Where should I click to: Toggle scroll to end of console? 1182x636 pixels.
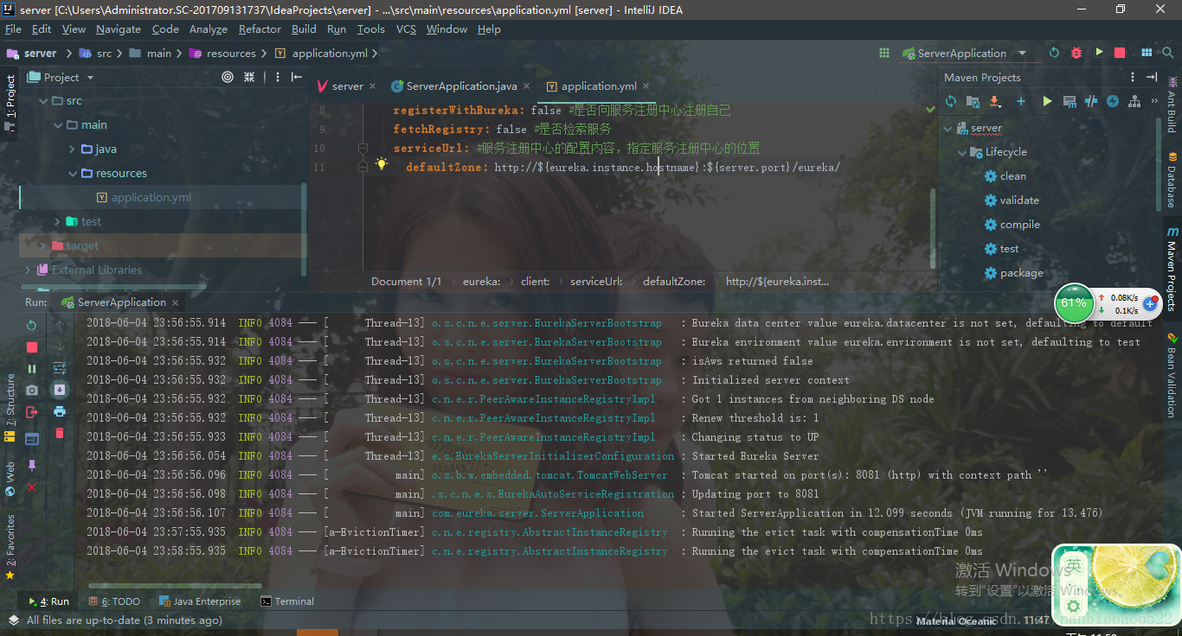pyautogui.click(x=60, y=390)
